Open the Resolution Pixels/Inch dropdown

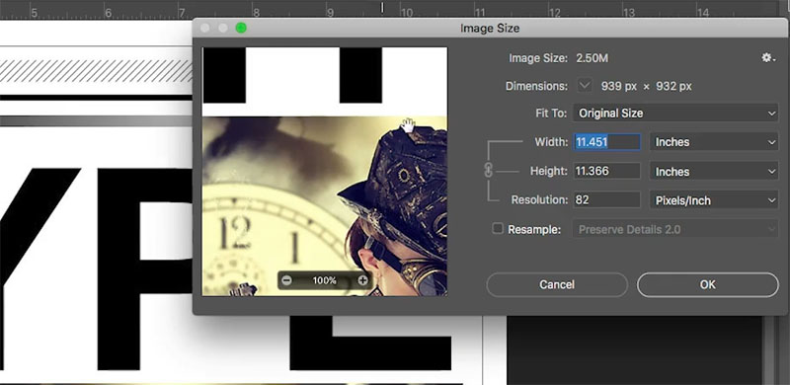[714, 200]
